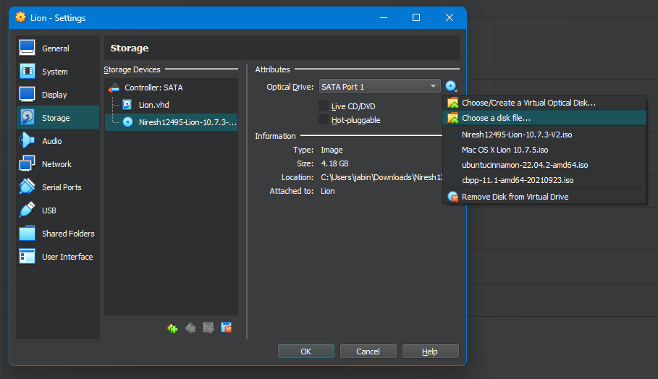
Task: Choose 'Choose a disk file...' menu entry
Action: point(497,118)
